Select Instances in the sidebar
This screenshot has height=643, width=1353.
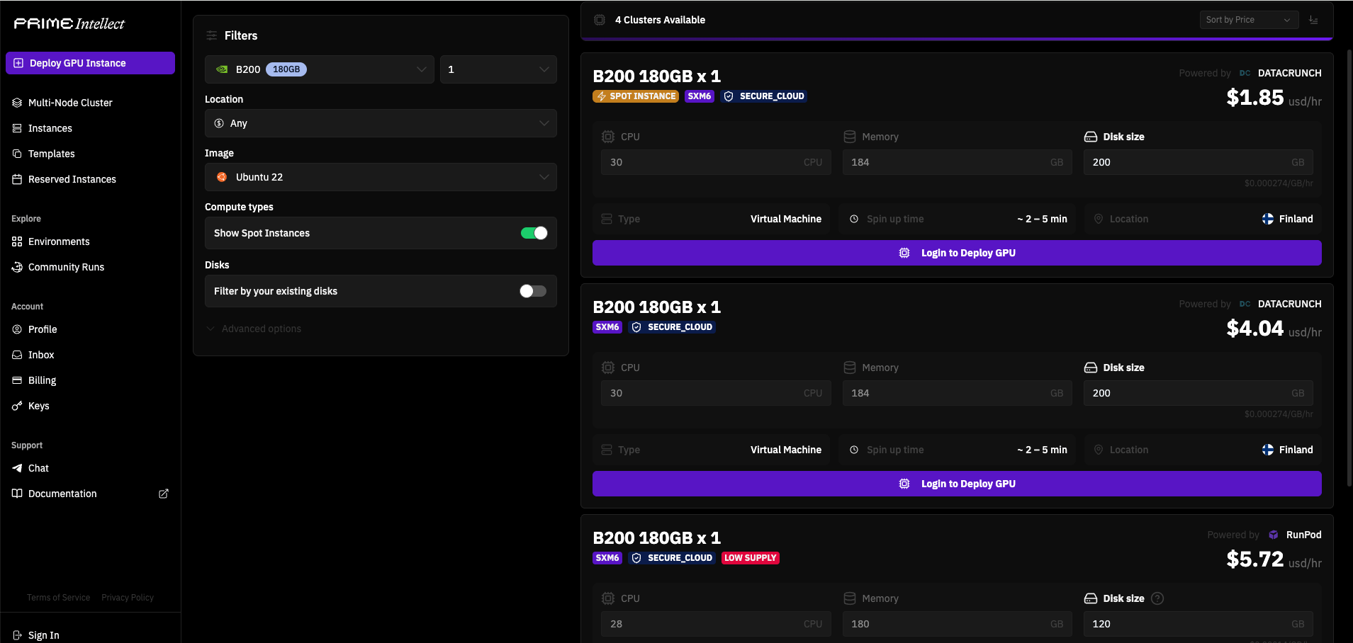(x=50, y=128)
